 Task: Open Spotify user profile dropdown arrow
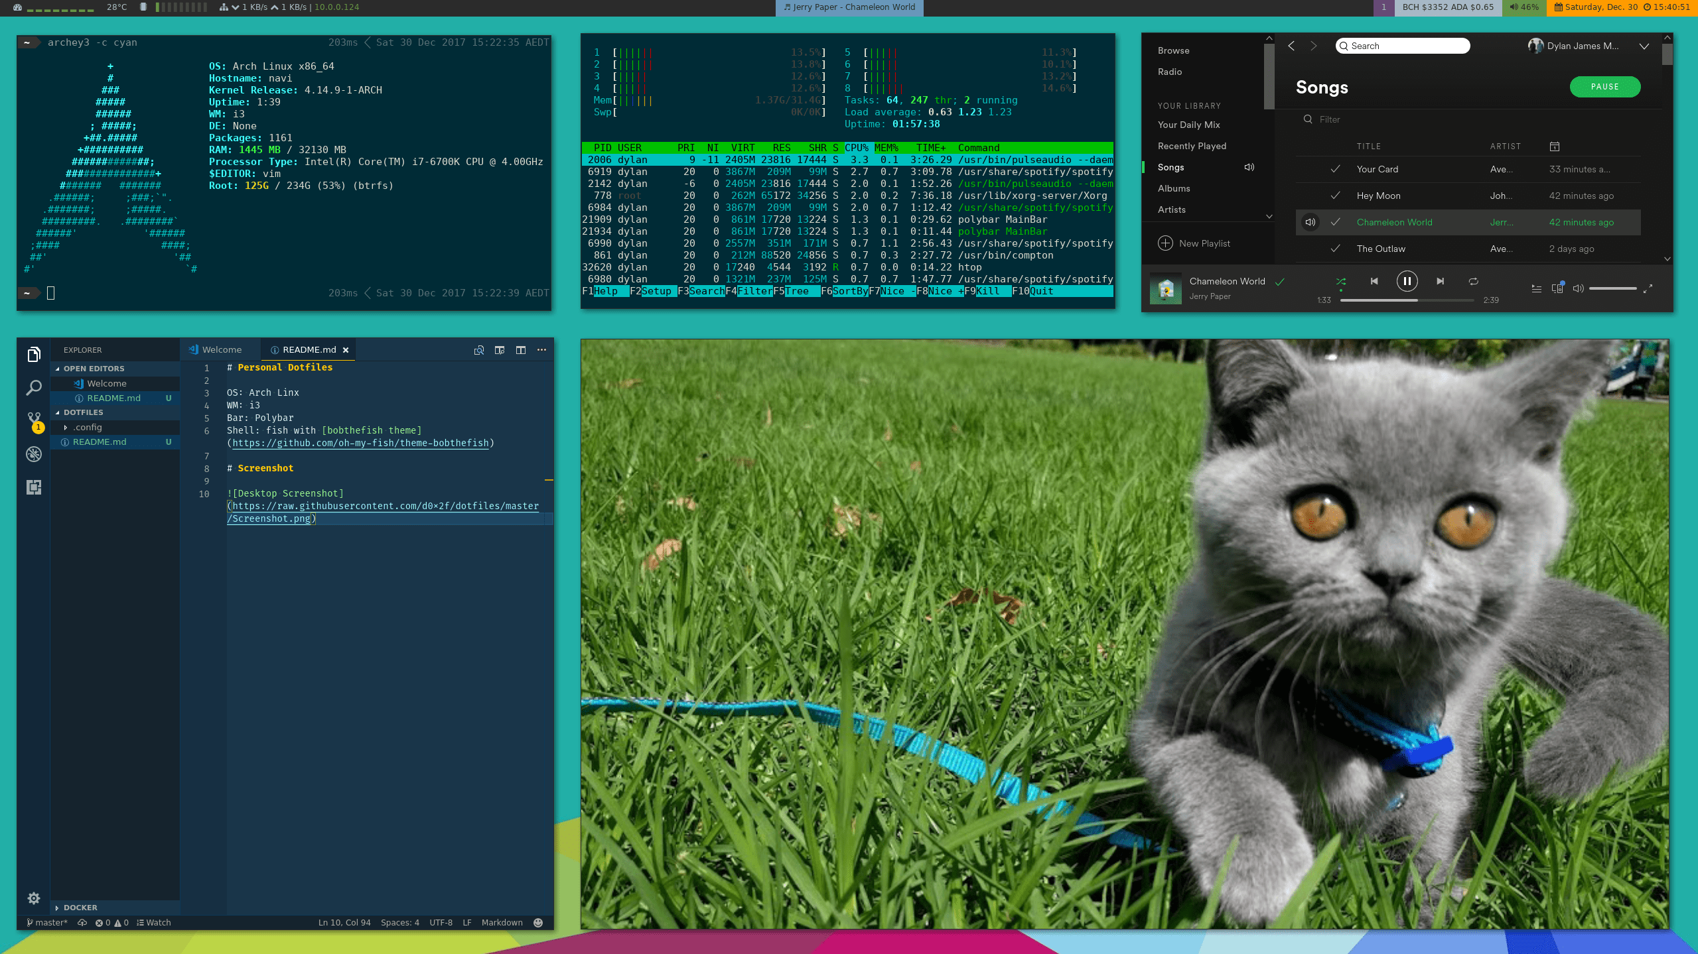(x=1644, y=46)
